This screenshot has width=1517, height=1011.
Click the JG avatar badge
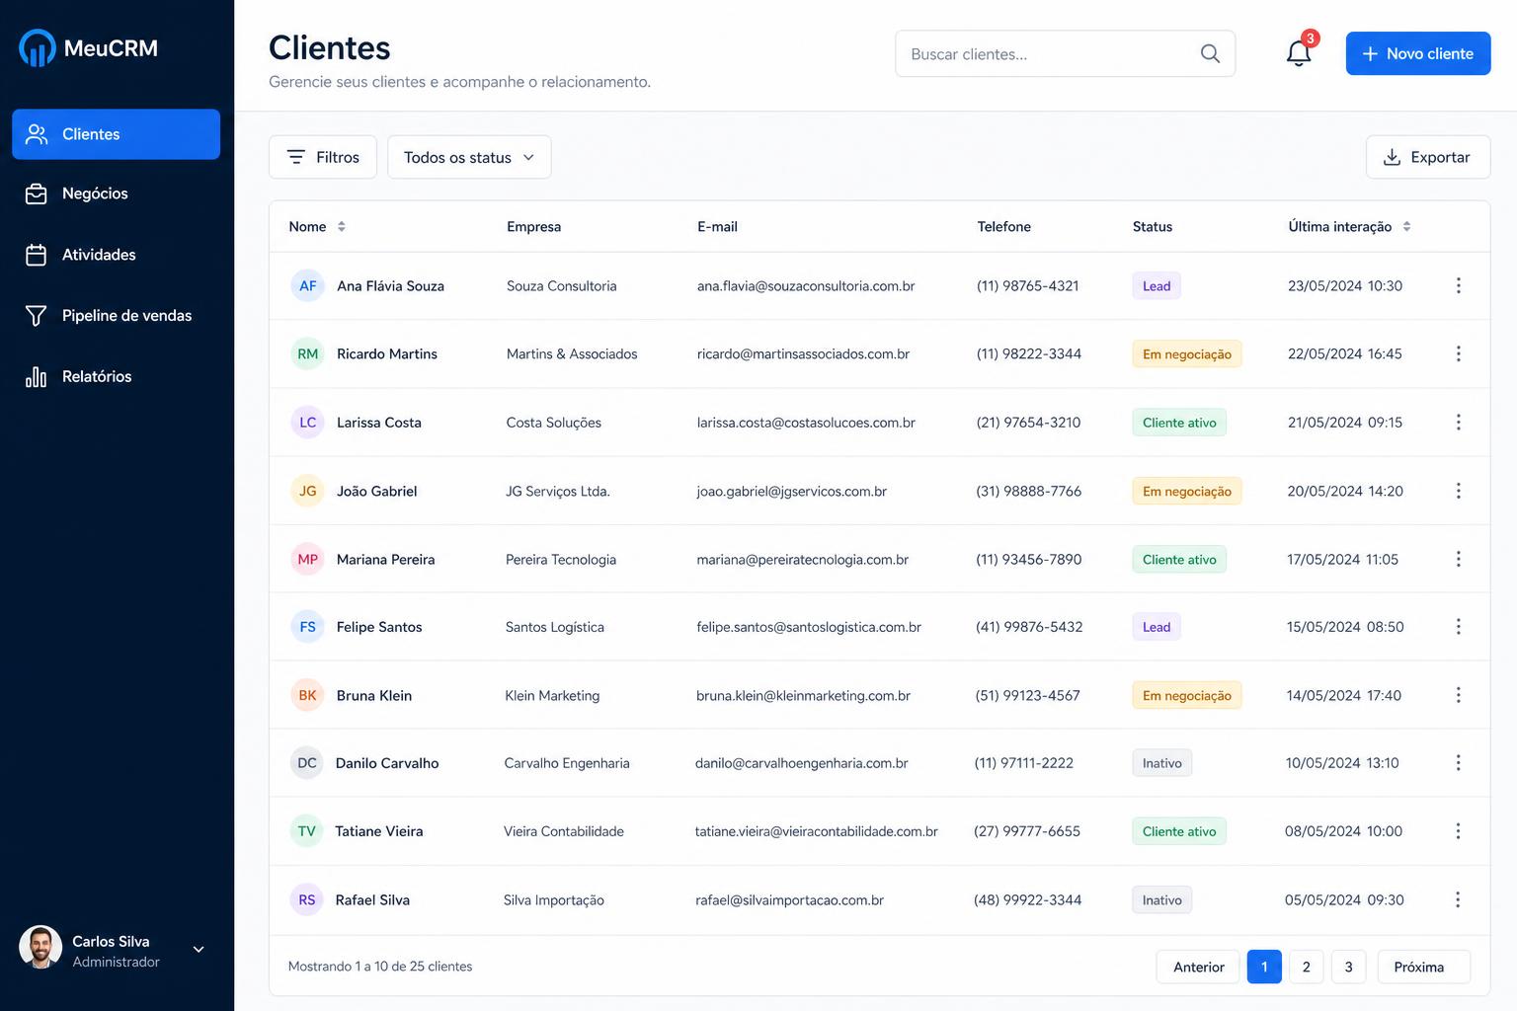tap(308, 491)
